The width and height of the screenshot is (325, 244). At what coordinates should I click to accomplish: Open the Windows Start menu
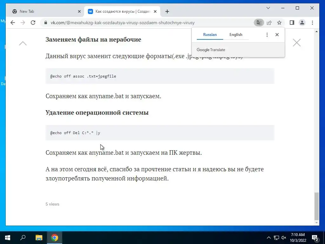pos(8,238)
